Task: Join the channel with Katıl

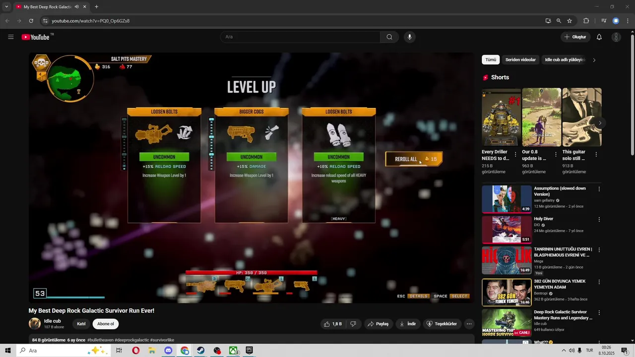Action: [x=81, y=324]
